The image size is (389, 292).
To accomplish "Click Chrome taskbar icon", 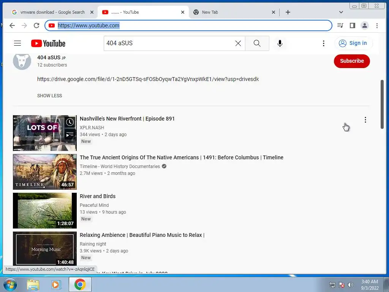I will (x=80, y=284).
